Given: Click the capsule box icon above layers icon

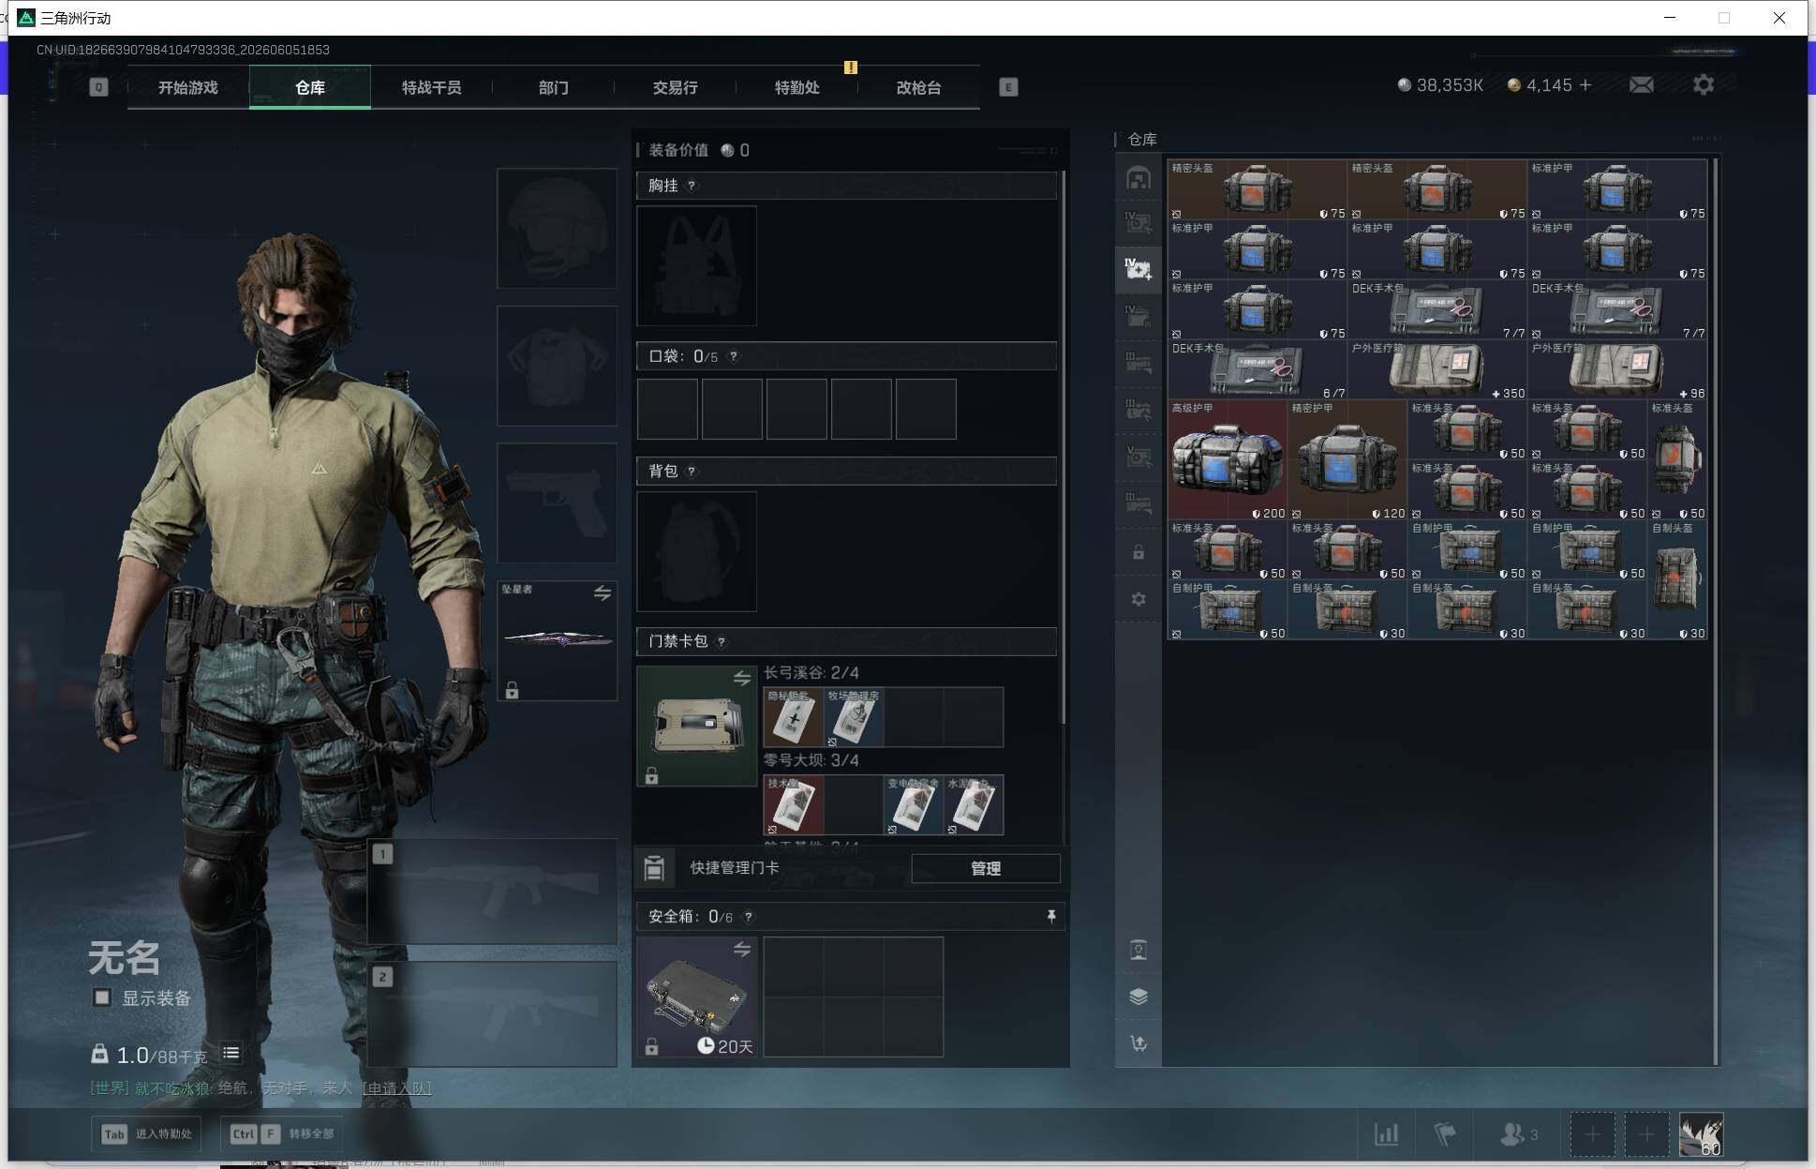Looking at the screenshot, I should (1139, 950).
